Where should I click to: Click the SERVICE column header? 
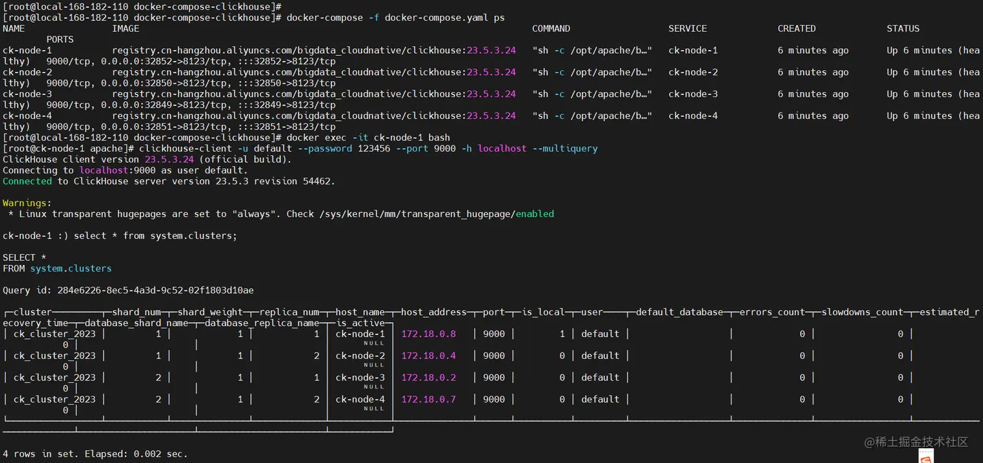coord(687,29)
